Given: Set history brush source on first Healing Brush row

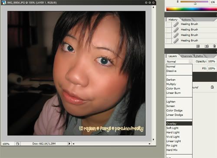Looking at the screenshot, I should [168, 24].
